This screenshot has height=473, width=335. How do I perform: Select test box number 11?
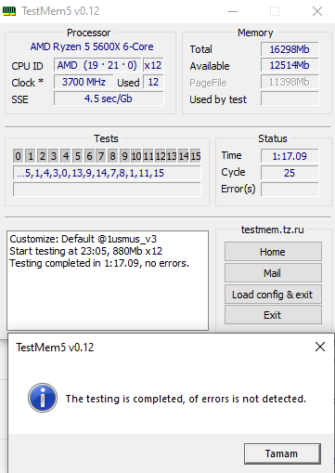pyautogui.click(x=148, y=156)
